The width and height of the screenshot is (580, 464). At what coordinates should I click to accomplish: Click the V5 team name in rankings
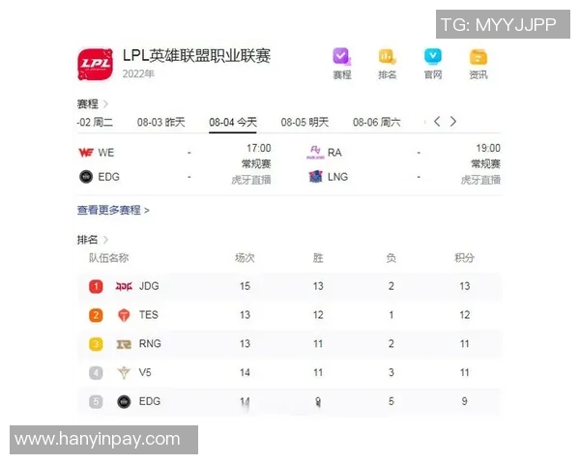click(x=145, y=372)
